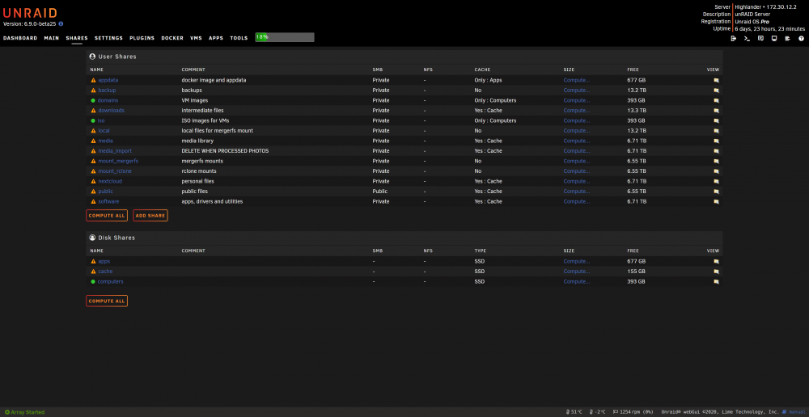Click the blue info icon beside the version

tap(61, 23)
